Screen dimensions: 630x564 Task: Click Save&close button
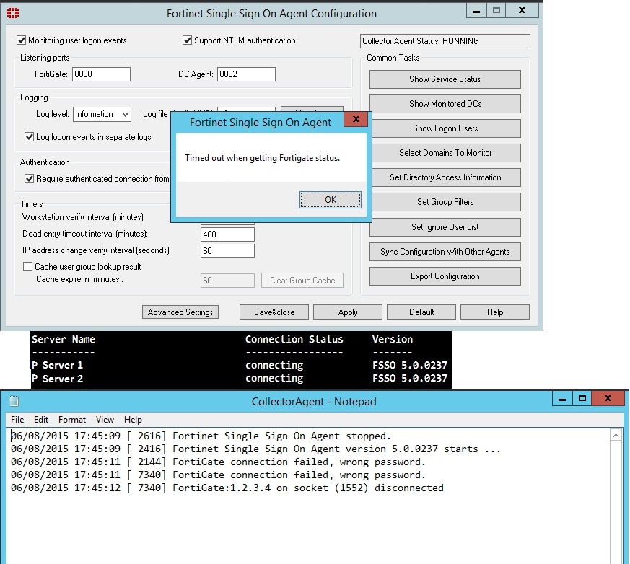tap(274, 312)
